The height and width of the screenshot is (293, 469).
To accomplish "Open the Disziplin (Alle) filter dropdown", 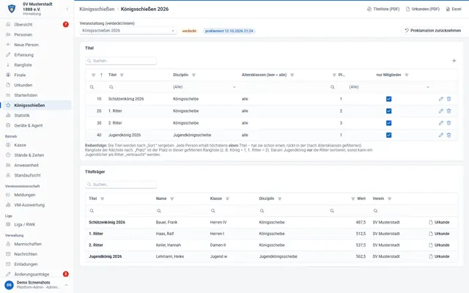I will point(204,87).
